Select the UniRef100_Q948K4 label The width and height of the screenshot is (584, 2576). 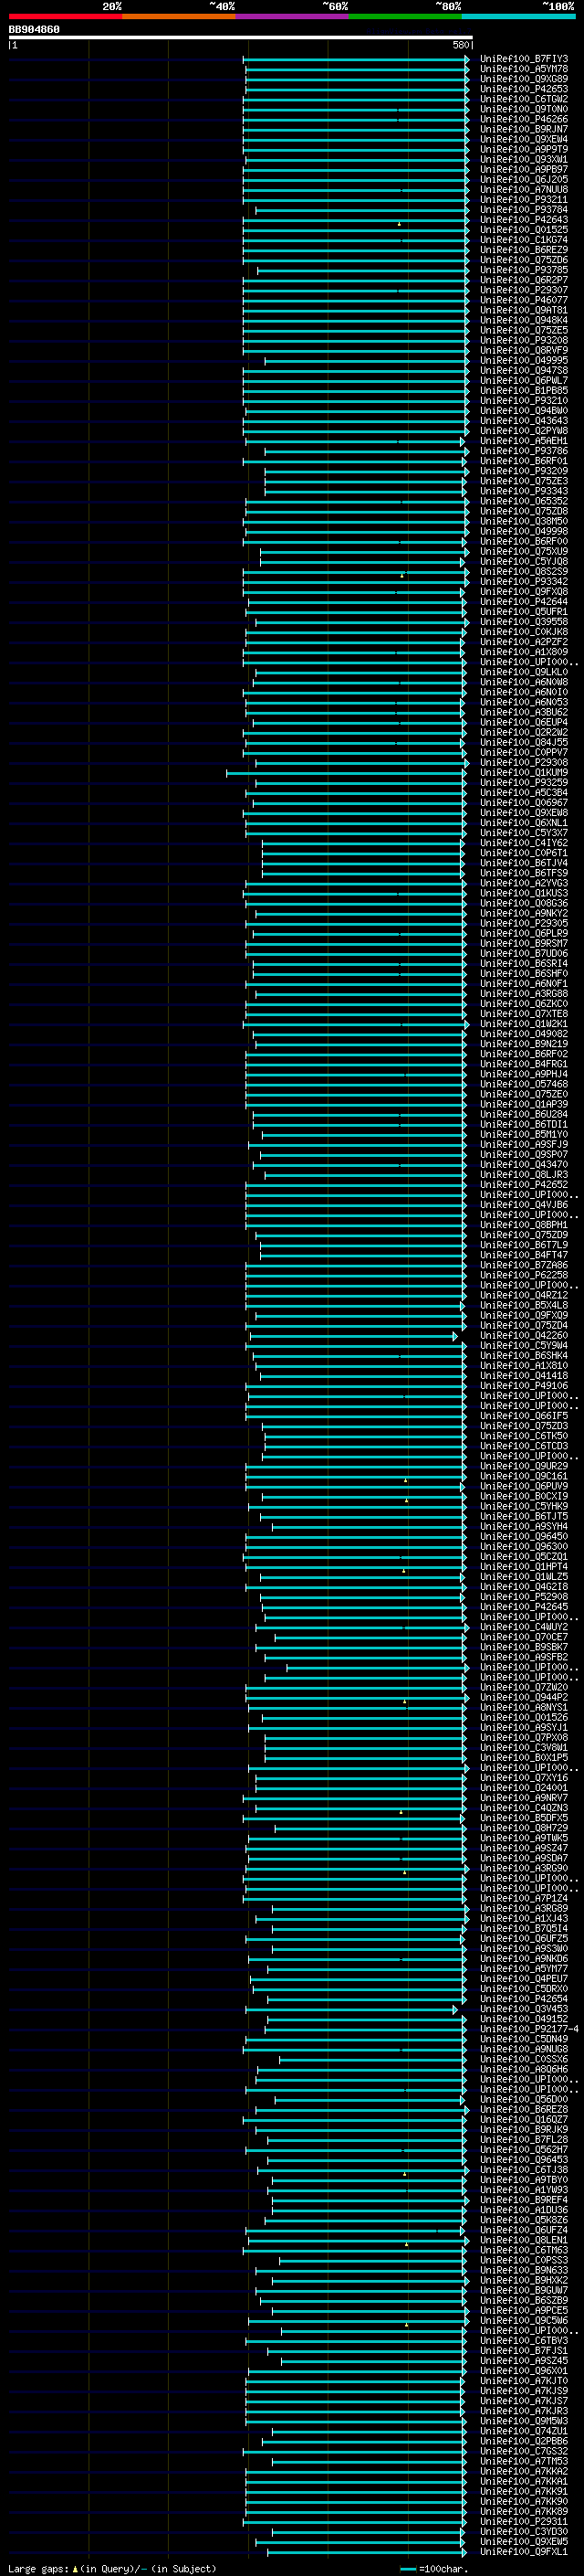point(523,320)
